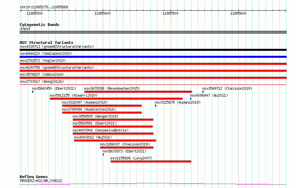The height and width of the screenshot is (188, 296).
Task: Click the nsv3954505 (Wenger2019) label
Action: (95, 116)
